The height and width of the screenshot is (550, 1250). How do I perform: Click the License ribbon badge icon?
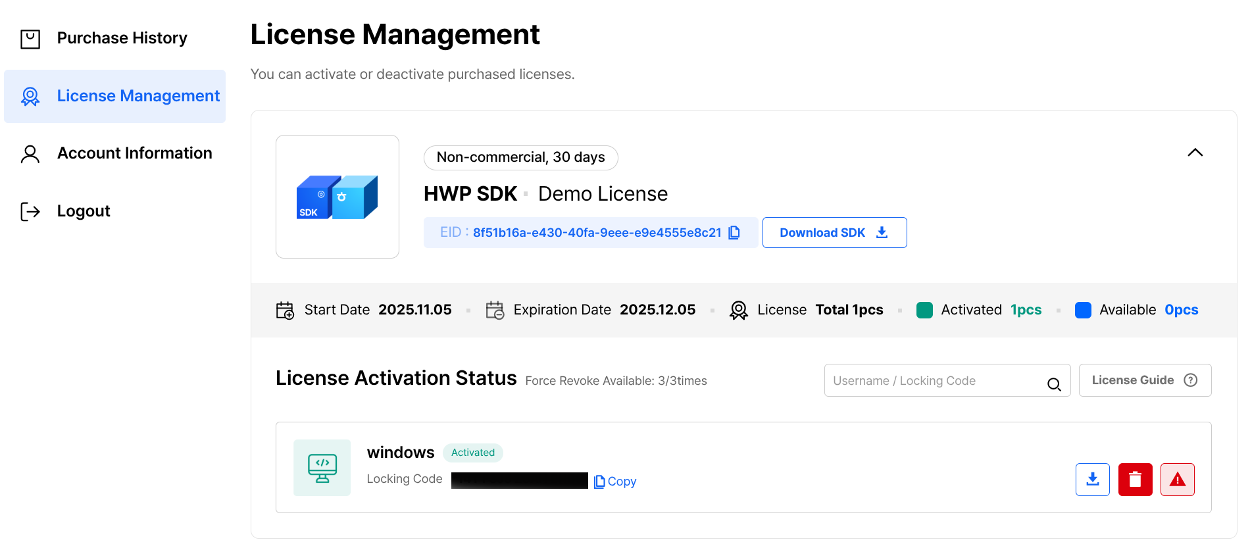pyautogui.click(x=739, y=310)
